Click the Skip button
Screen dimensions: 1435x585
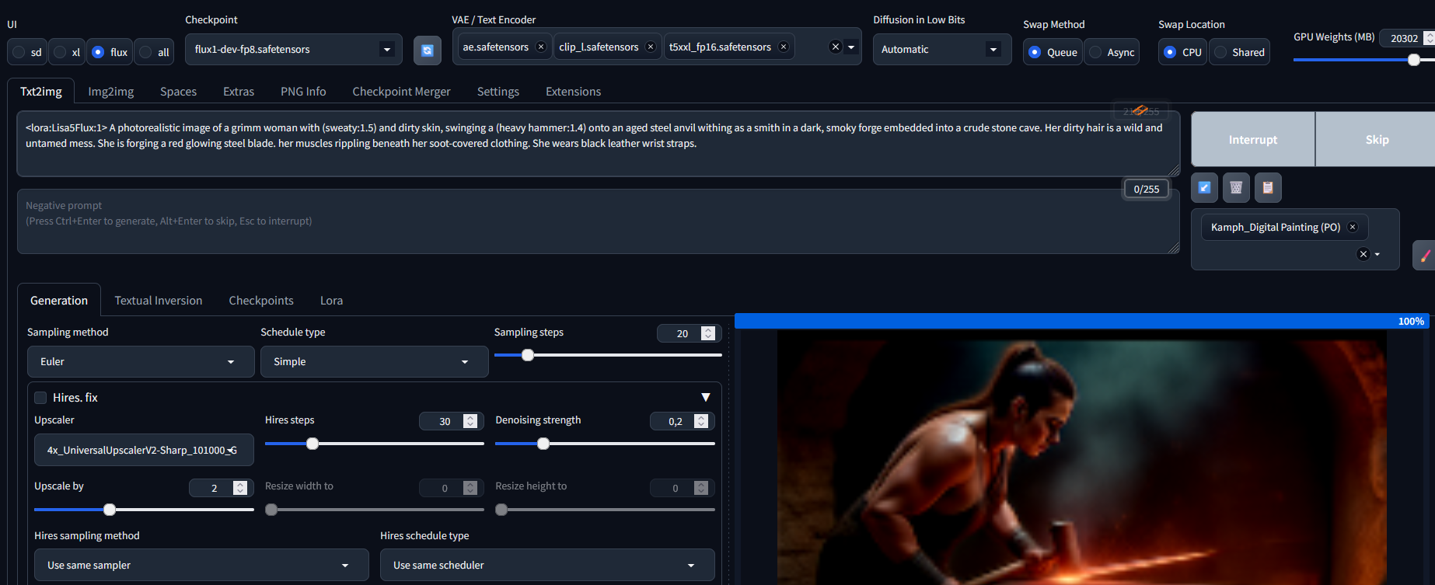pyautogui.click(x=1377, y=139)
